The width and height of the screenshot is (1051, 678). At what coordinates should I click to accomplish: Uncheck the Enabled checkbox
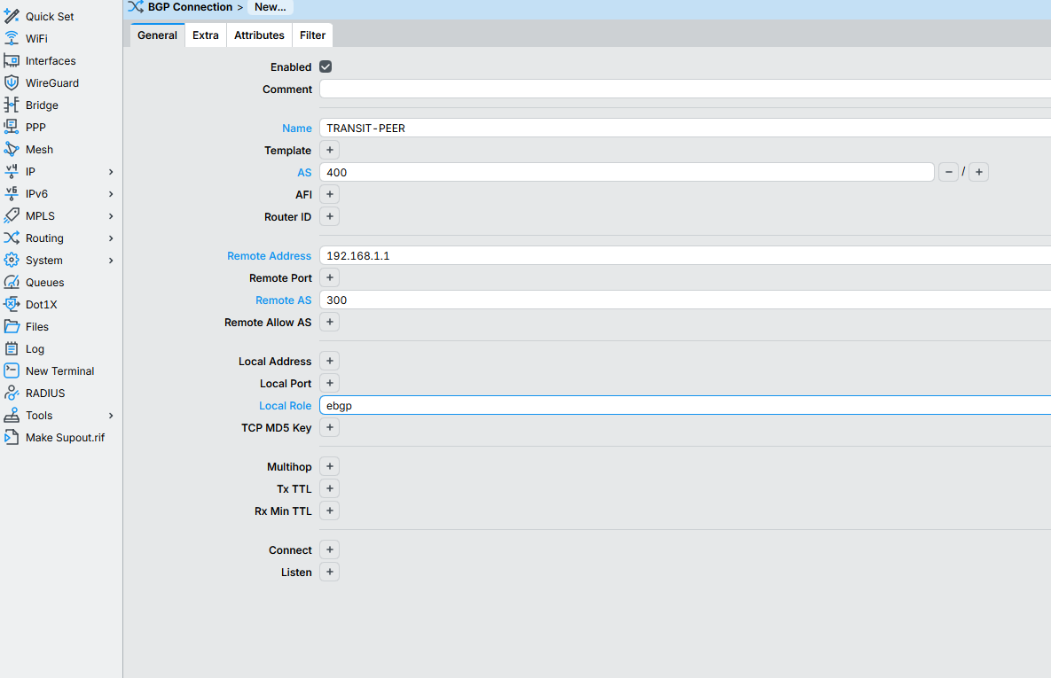[x=325, y=67]
